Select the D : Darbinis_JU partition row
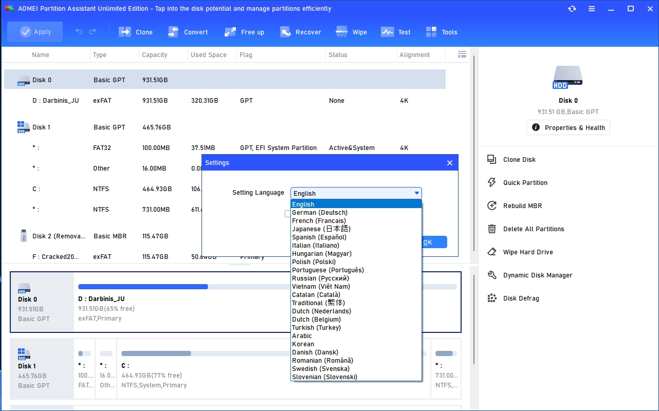Image resolution: width=659 pixels, height=411 pixels. 225,101
